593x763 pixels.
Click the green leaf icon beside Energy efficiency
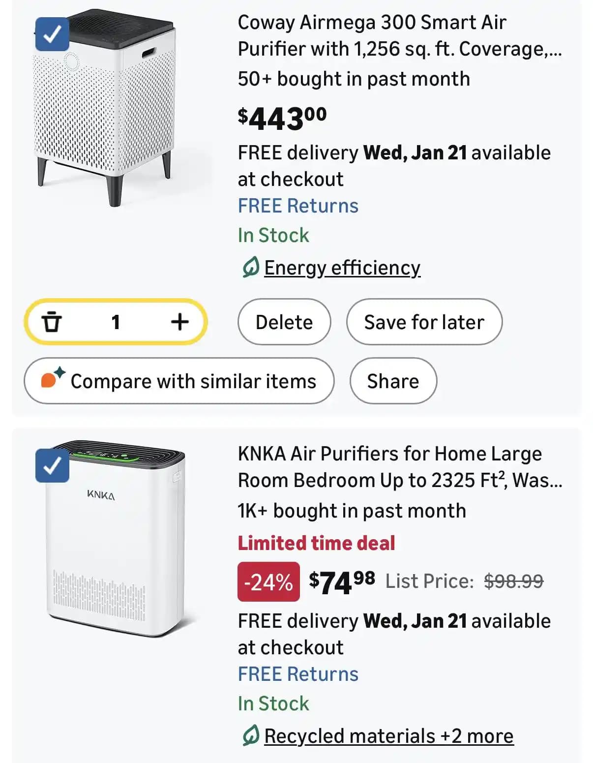[250, 268]
